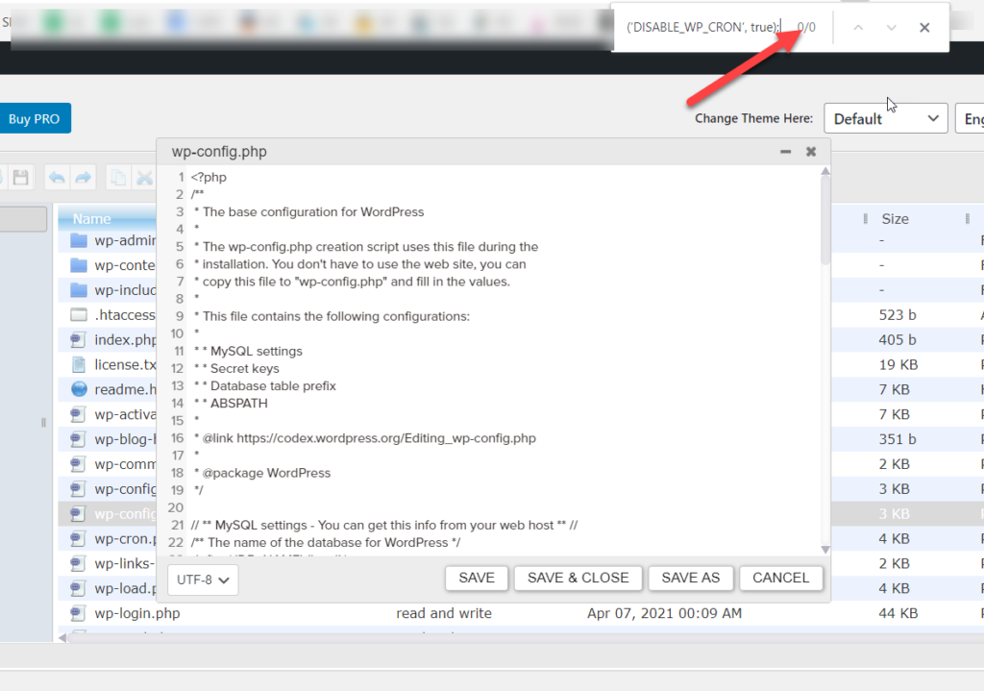Image resolution: width=984 pixels, height=691 pixels.
Task: Click the '523 b' size value
Action: coord(898,315)
